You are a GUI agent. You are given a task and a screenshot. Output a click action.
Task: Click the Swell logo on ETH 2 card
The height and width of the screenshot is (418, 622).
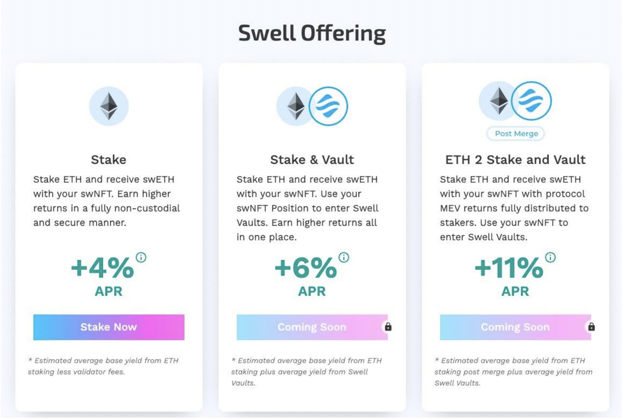[x=532, y=101]
